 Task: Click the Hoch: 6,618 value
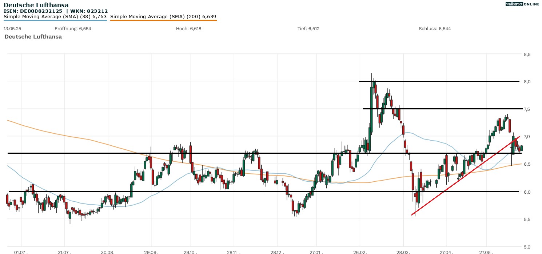coord(188,28)
